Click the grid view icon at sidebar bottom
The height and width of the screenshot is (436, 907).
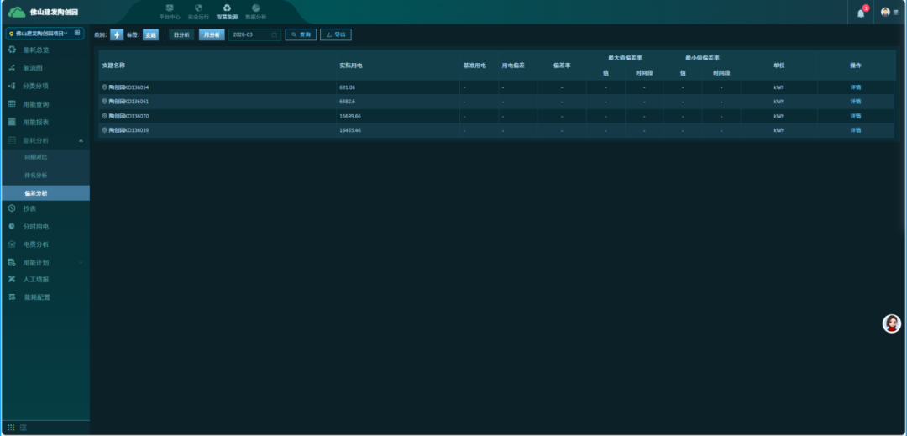point(12,428)
